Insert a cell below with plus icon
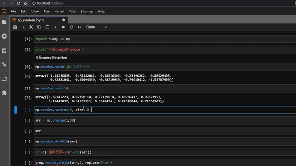 (23, 27)
